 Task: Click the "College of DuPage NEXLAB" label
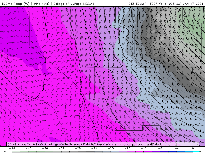(x=74, y=4)
